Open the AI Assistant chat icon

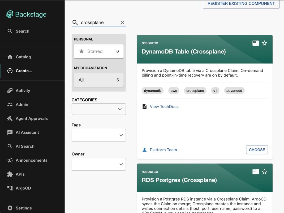pyautogui.click(x=10, y=132)
